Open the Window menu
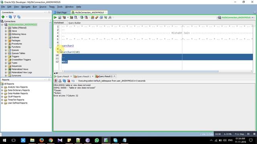257x144 pixels. [x=69, y=7]
